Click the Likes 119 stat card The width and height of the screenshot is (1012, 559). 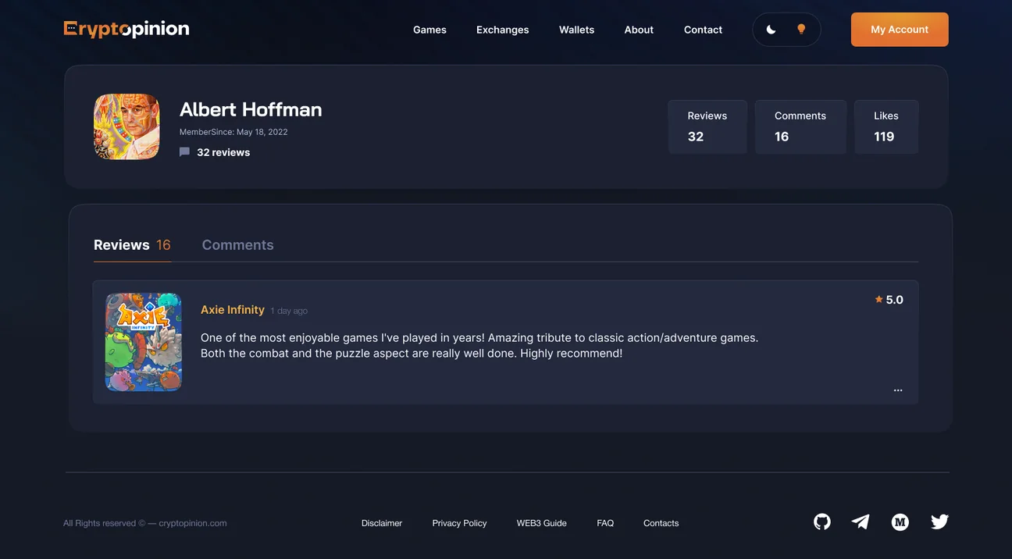click(886, 126)
